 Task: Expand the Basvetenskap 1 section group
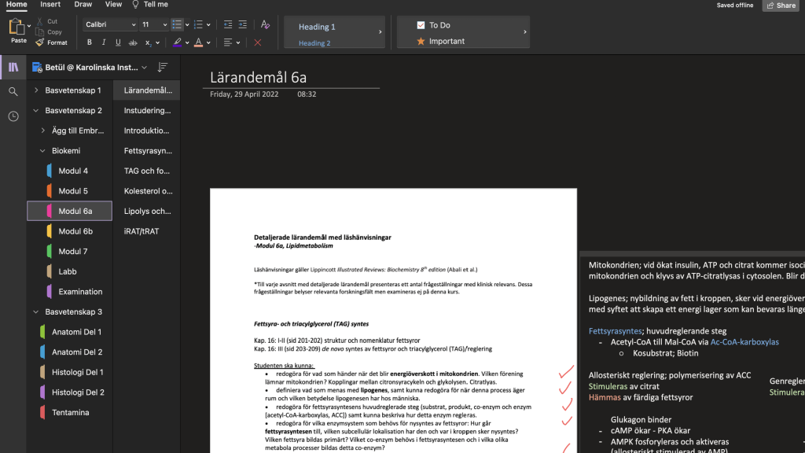pyautogui.click(x=36, y=90)
